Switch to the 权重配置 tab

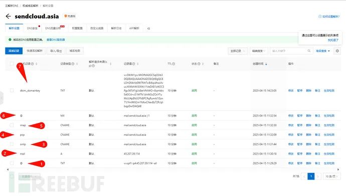(77, 28)
